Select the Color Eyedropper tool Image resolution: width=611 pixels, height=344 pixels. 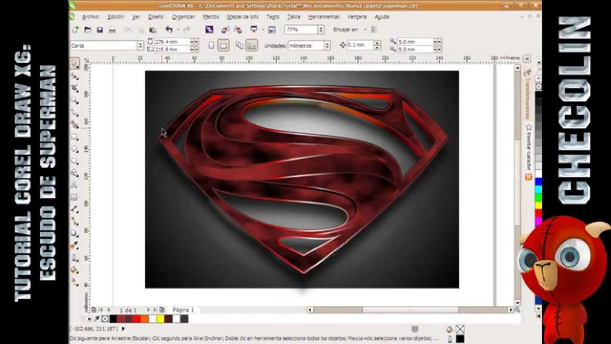(75, 245)
